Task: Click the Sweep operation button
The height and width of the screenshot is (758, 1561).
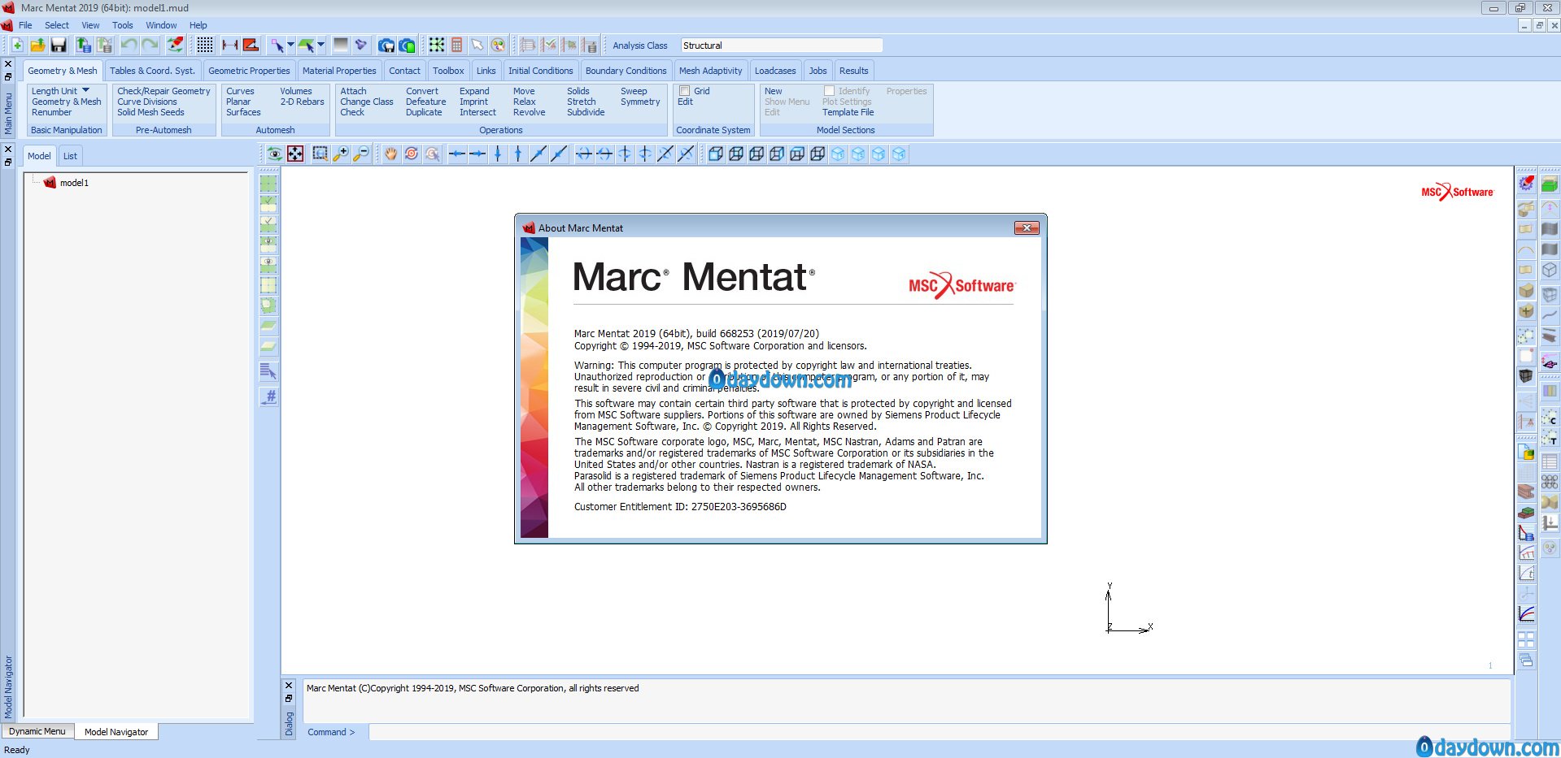Action: tap(634, 91)
